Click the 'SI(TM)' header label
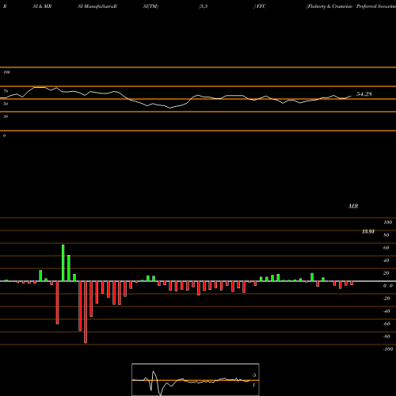This screenshot has height=396, width=396. (150, 6)
